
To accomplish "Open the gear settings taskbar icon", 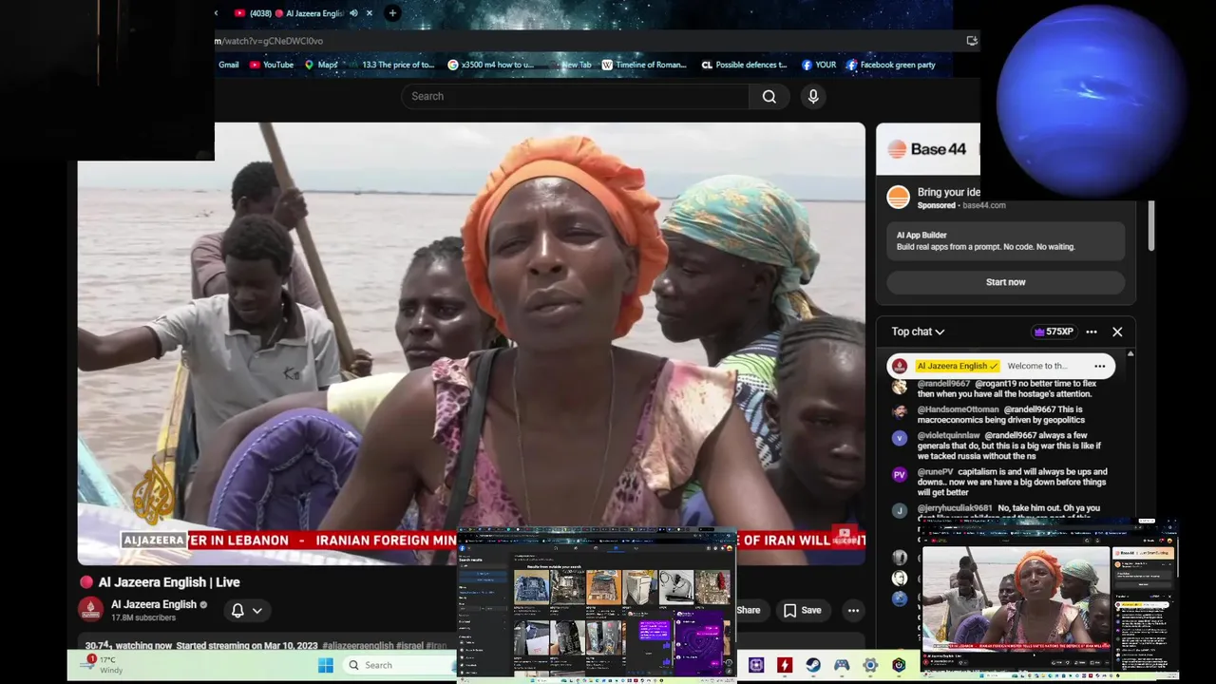I will [x=870, y=665].
